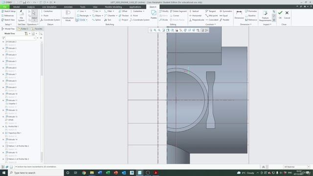This screenshot has height=176, width=313.
Task: Expand Profile Rib 1 tree node
Action: (x=3, y=126)
